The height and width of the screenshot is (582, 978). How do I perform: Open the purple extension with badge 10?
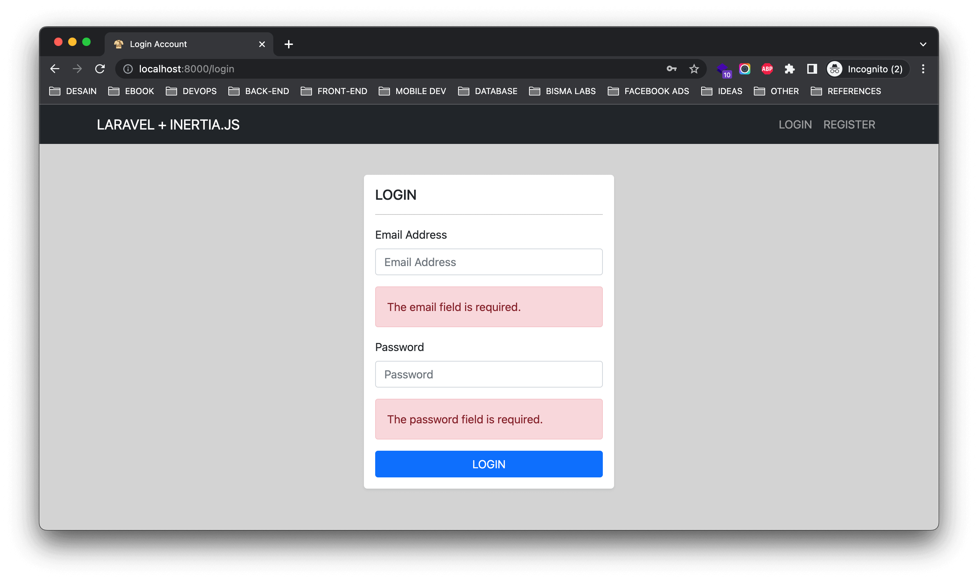723,70
